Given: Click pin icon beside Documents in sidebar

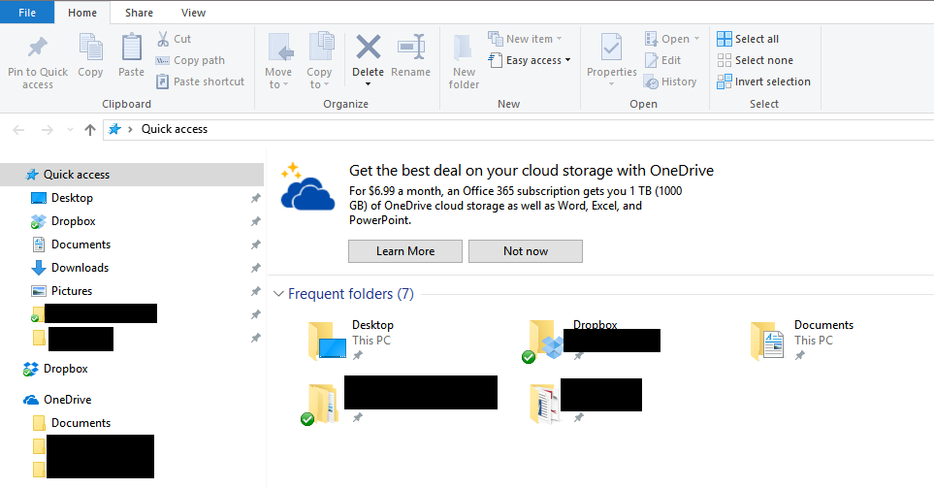Looking at the screenshot, I should pyautogui.click(x=255, y=244).
